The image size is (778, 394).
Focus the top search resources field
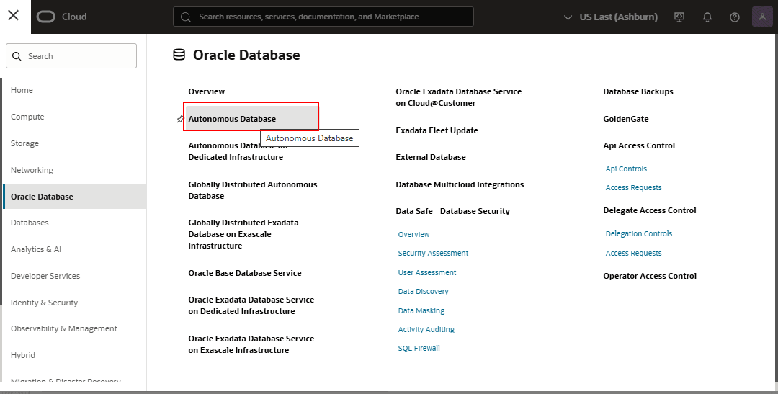(323, 17)
